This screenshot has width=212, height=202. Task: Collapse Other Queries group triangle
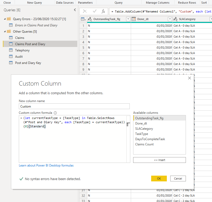click(x=5, y=32)
